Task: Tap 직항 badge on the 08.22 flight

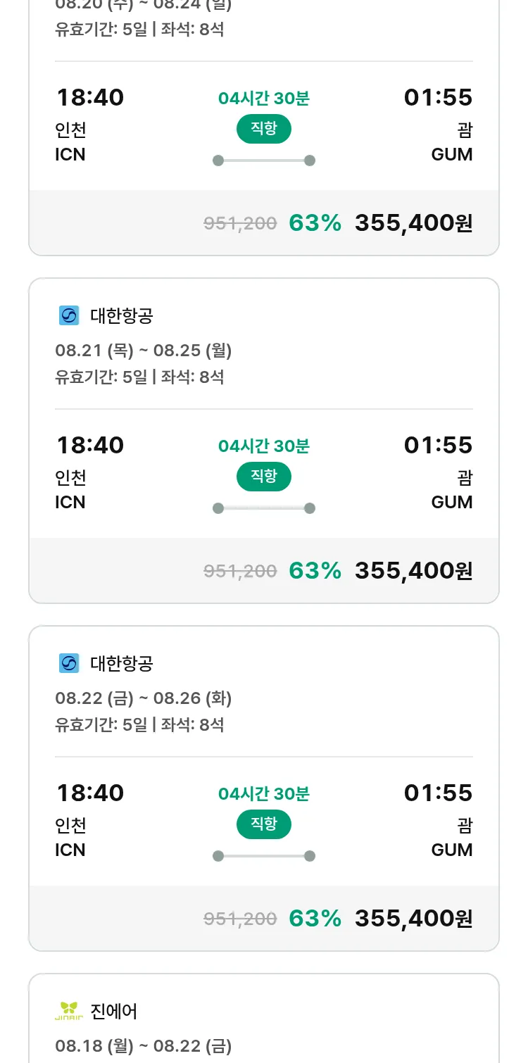Action: [x=263, y=824]
